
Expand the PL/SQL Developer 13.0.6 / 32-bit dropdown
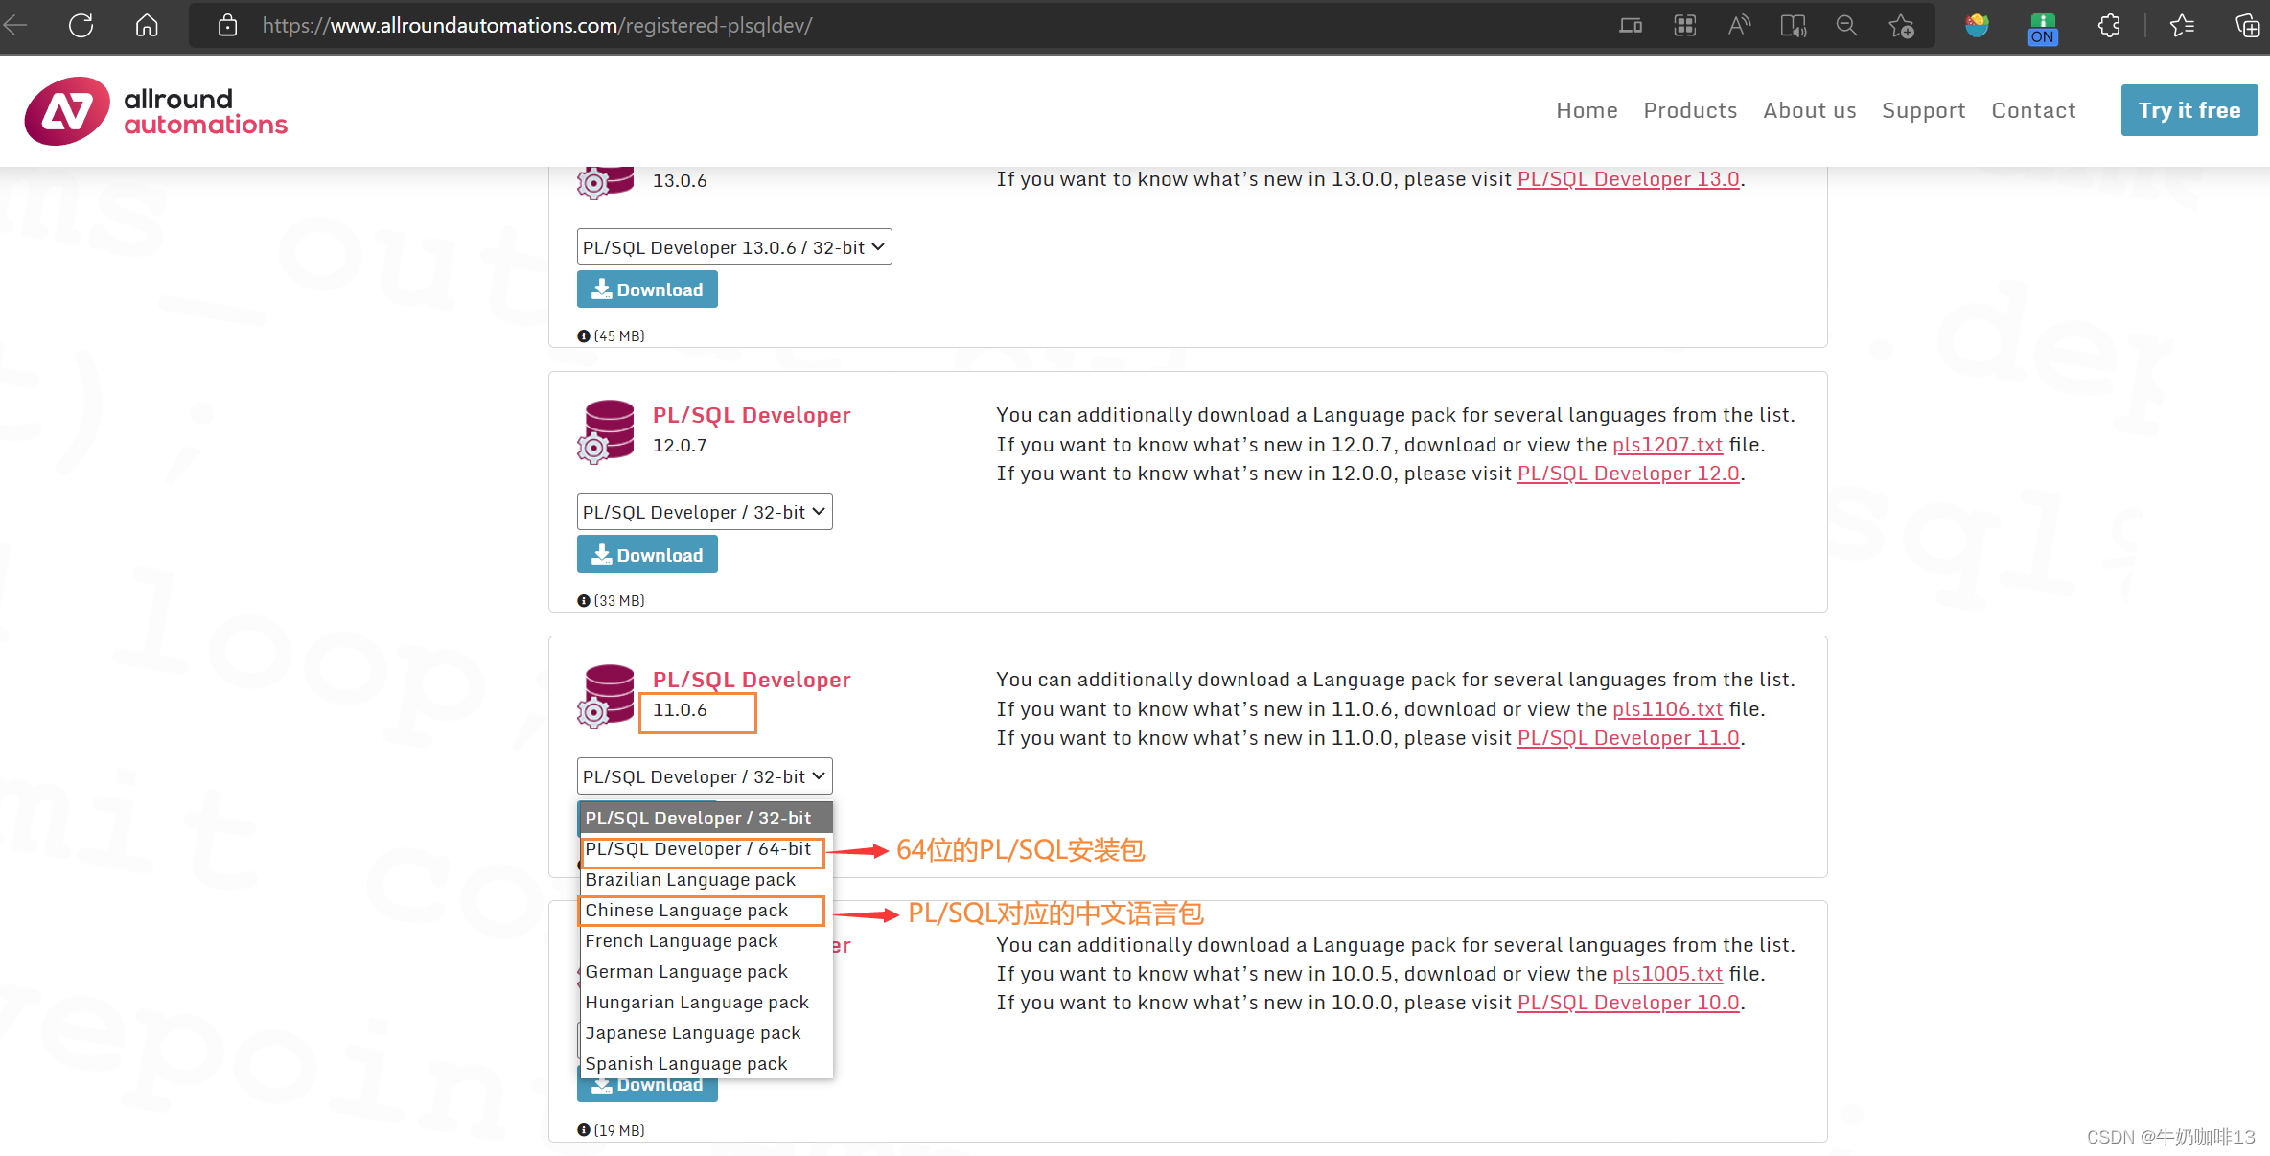point(733,247)
